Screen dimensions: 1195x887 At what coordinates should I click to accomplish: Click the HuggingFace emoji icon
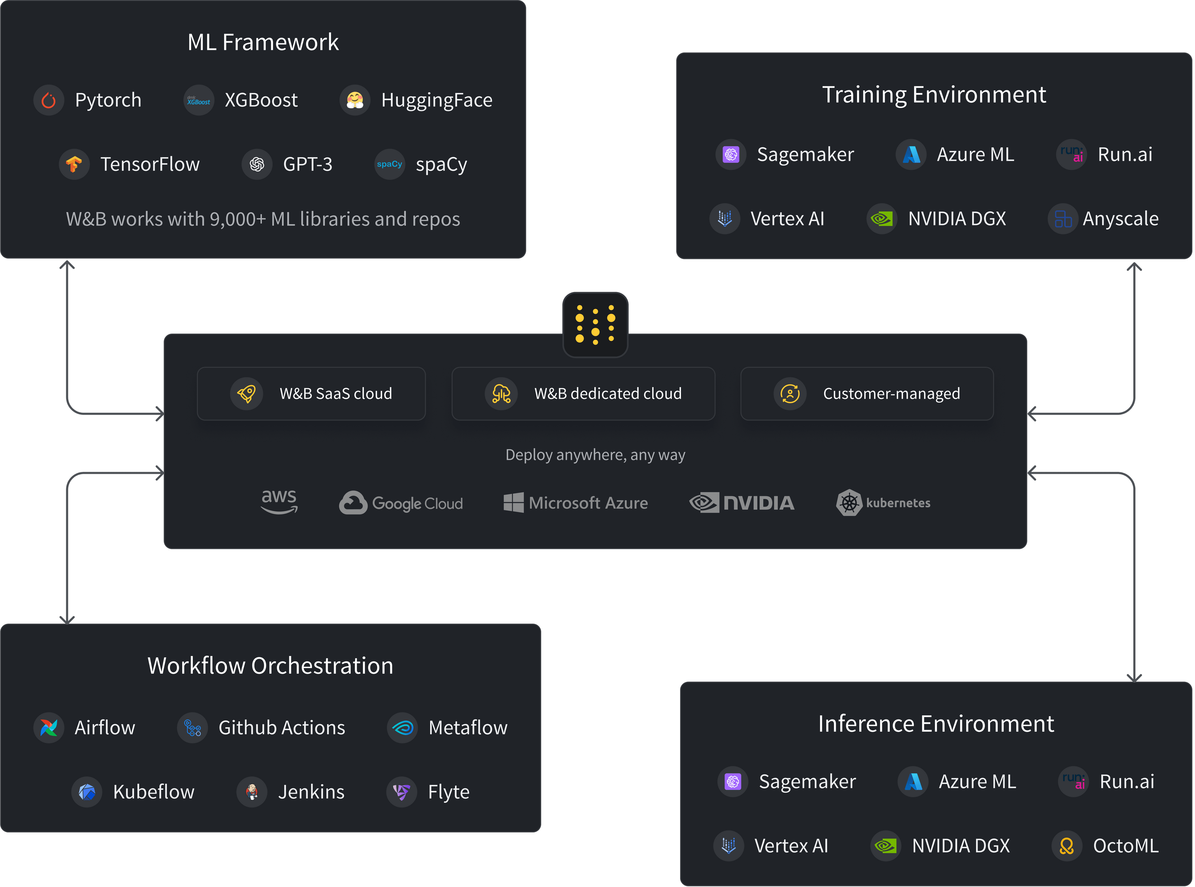pos(355,100)
